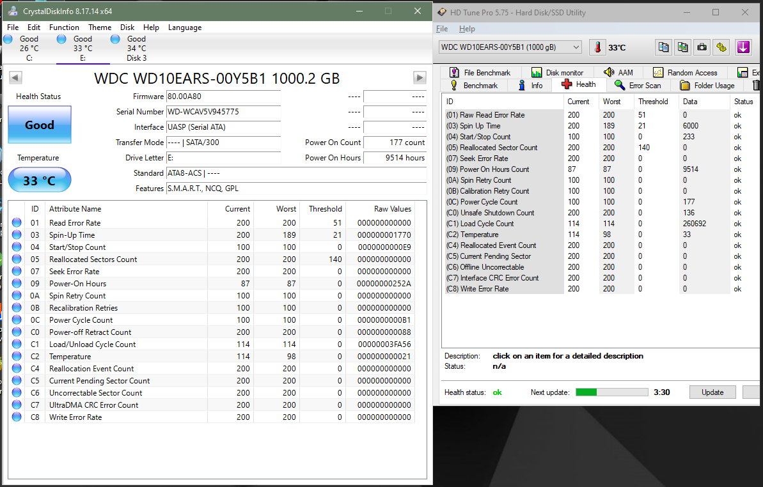Screen dimensions: 763x487
Task: Select Disk 3 in the disk bar
Action: [136, 48]
